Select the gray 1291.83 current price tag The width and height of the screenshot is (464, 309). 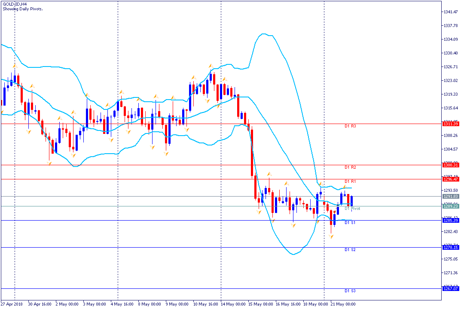pyautogui.click(x=451, y=196)
